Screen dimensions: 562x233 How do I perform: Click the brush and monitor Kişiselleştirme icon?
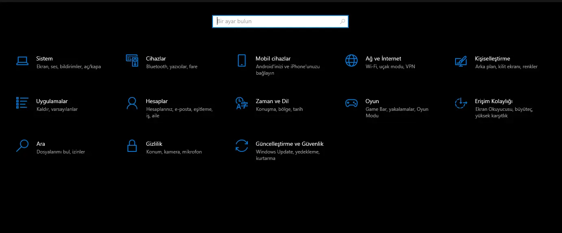click(461, 61)
